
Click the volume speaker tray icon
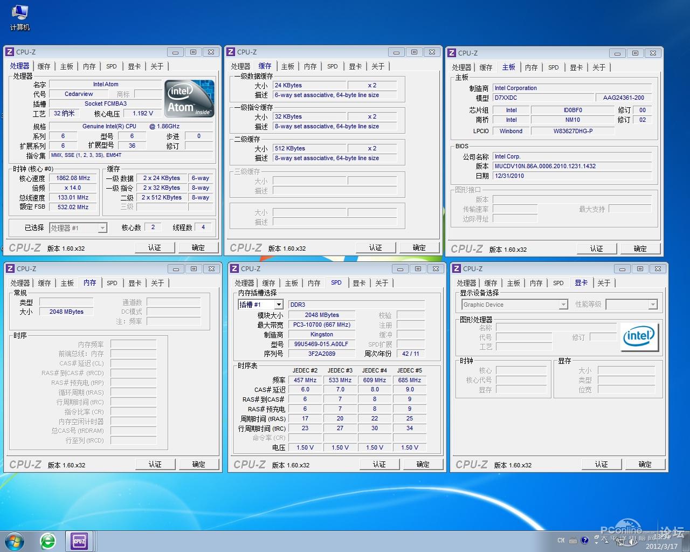[632, 542]
